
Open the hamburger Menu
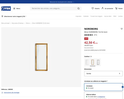[17, 9]
